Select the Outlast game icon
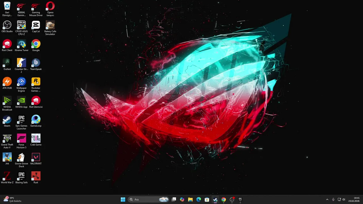The image size is (363, 204). coord(7,65)
